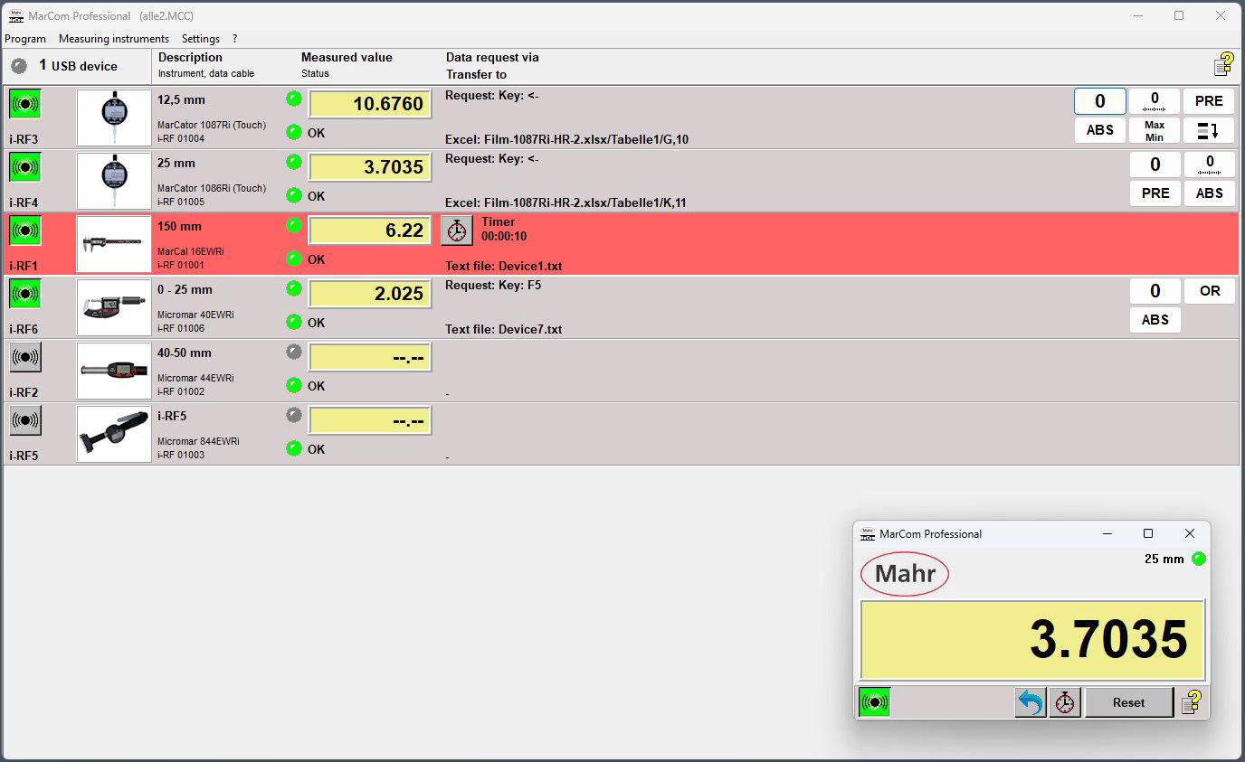This screenshot has height=762, width=1245.
Task: Click the stopwatch icon in small MarCom window
Action: click(x=1065, y=702)
